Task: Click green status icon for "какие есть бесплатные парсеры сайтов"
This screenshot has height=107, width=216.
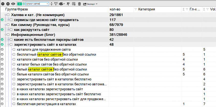Action: coord(2,40)
